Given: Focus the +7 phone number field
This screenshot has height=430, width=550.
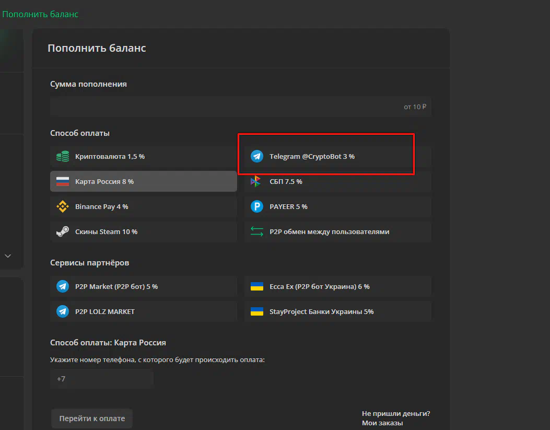Looking at the screenshot, I should (102, 379).
